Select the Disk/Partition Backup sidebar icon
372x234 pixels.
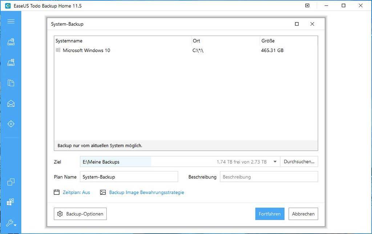[11, 42]
